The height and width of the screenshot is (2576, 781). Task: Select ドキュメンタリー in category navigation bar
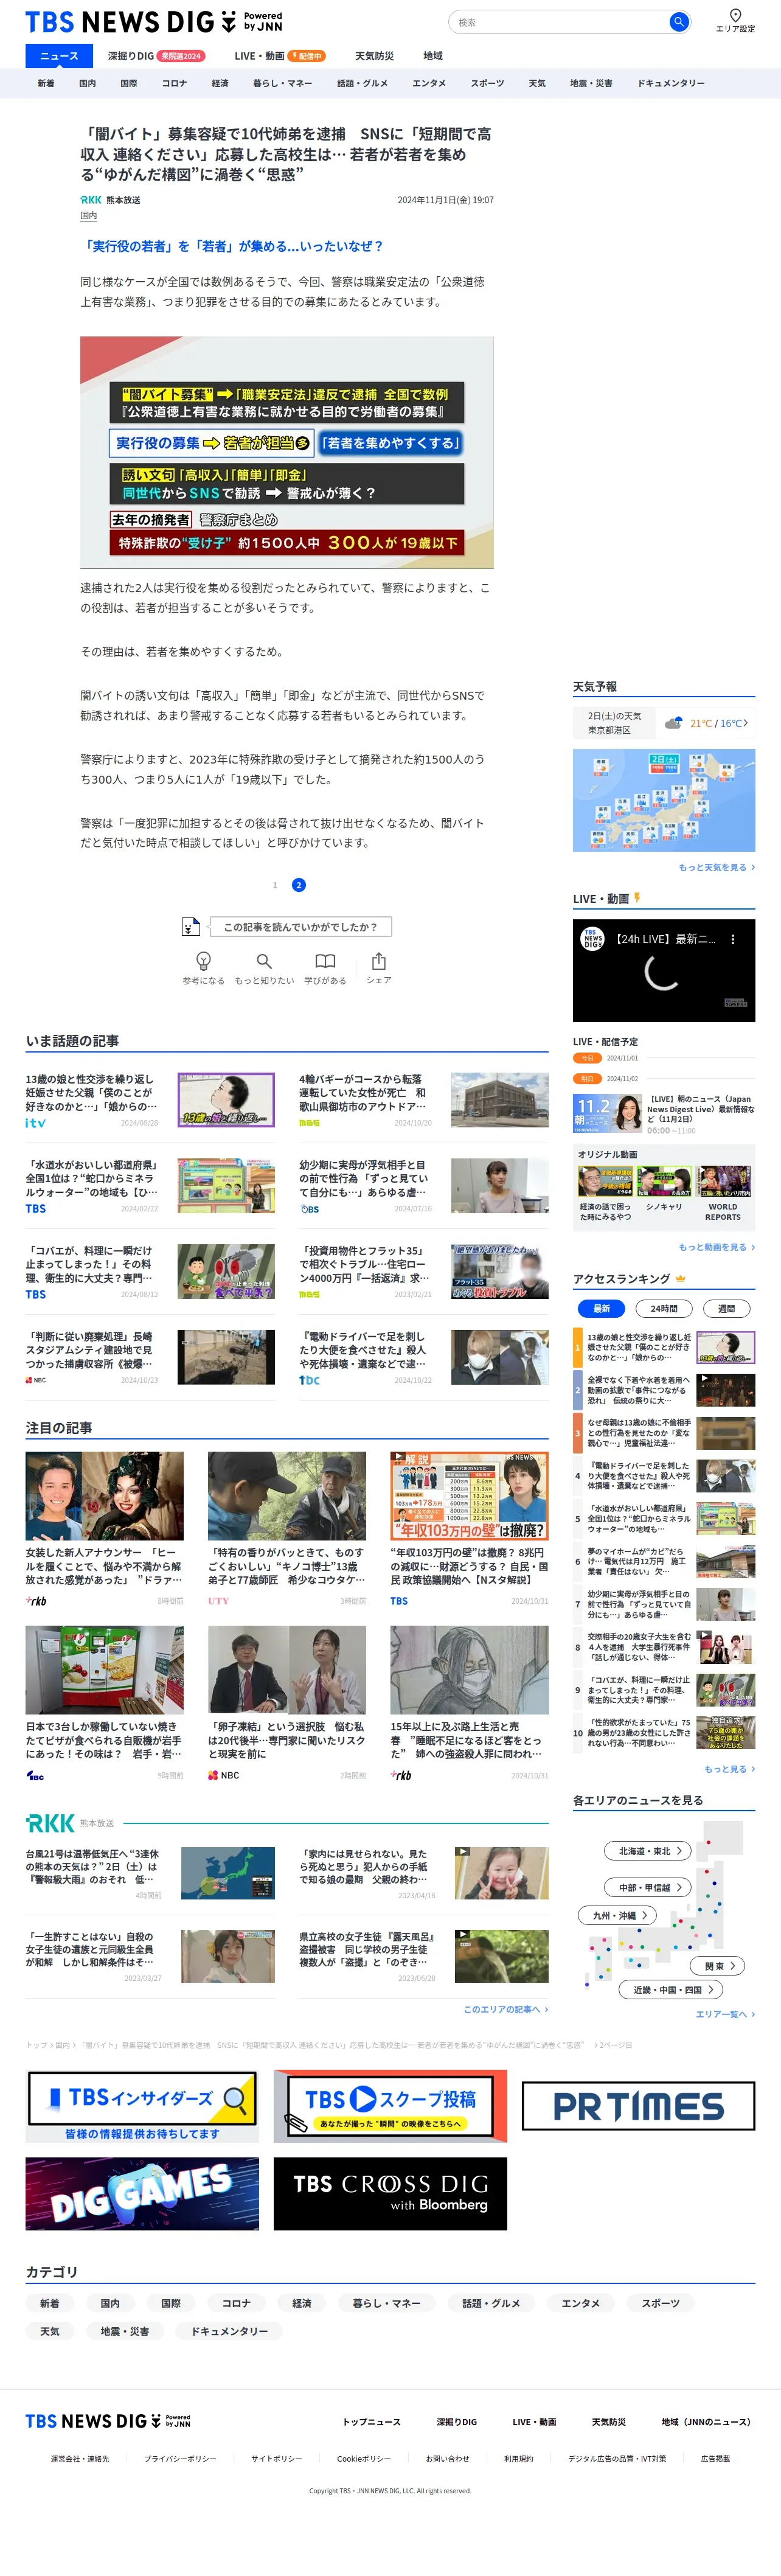tap(671, 83)
